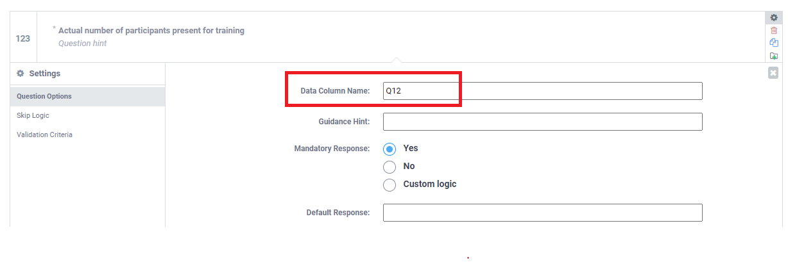Go to the Validation Criteria tab

pos(44,135)
